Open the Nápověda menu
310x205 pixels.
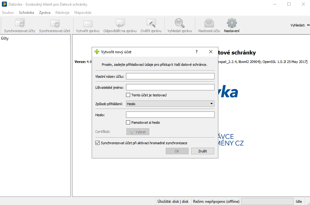[83, 13]
